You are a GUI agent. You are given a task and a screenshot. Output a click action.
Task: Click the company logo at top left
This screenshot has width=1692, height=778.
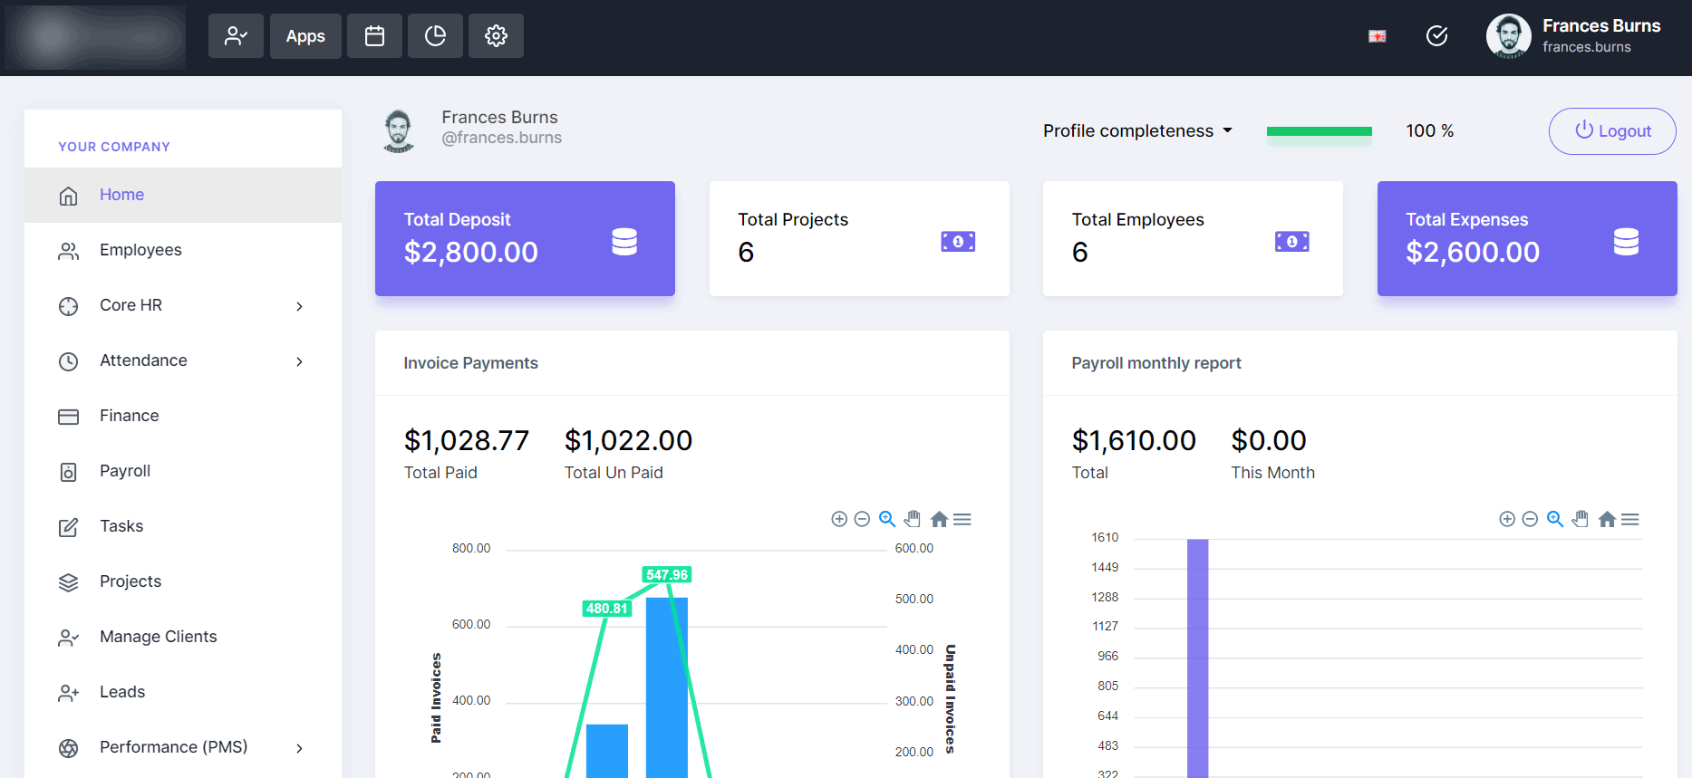95,37
